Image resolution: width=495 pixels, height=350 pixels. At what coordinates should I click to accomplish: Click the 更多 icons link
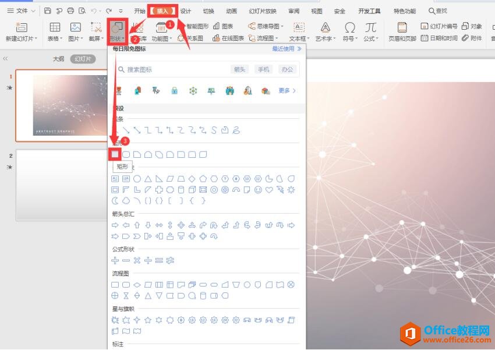click(x=287, y=91)
